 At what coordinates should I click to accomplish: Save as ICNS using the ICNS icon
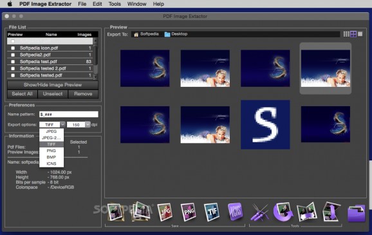(235, 211)
